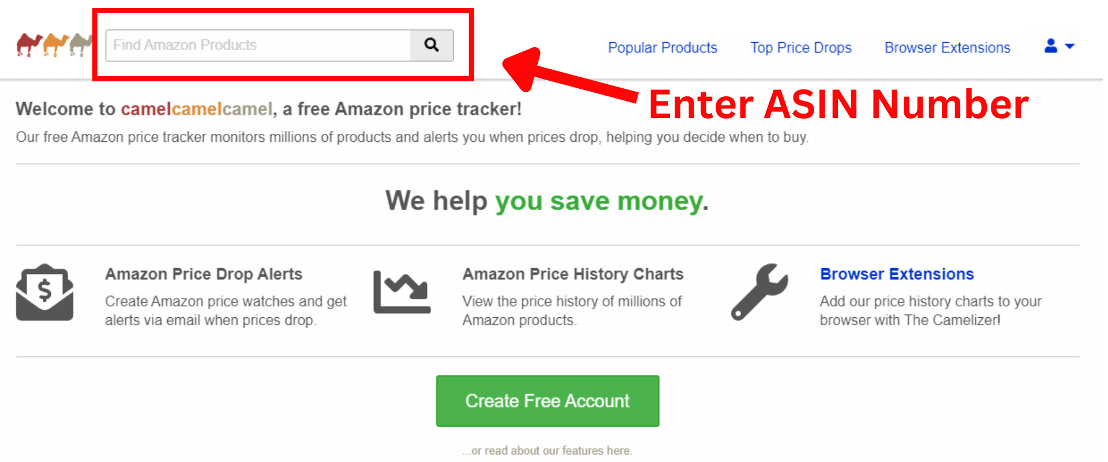This screenshot has height=462, width=1108.
Task: Click the Amazon Price History Charts heading
Action: point(573,274)
